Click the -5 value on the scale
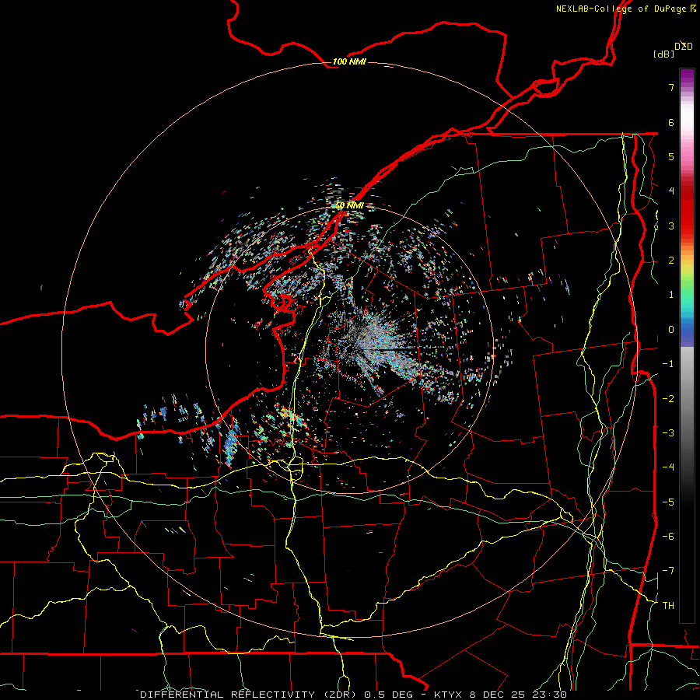Screen dimensions: 700x700 pyautogui.click(x=668, y=502)
